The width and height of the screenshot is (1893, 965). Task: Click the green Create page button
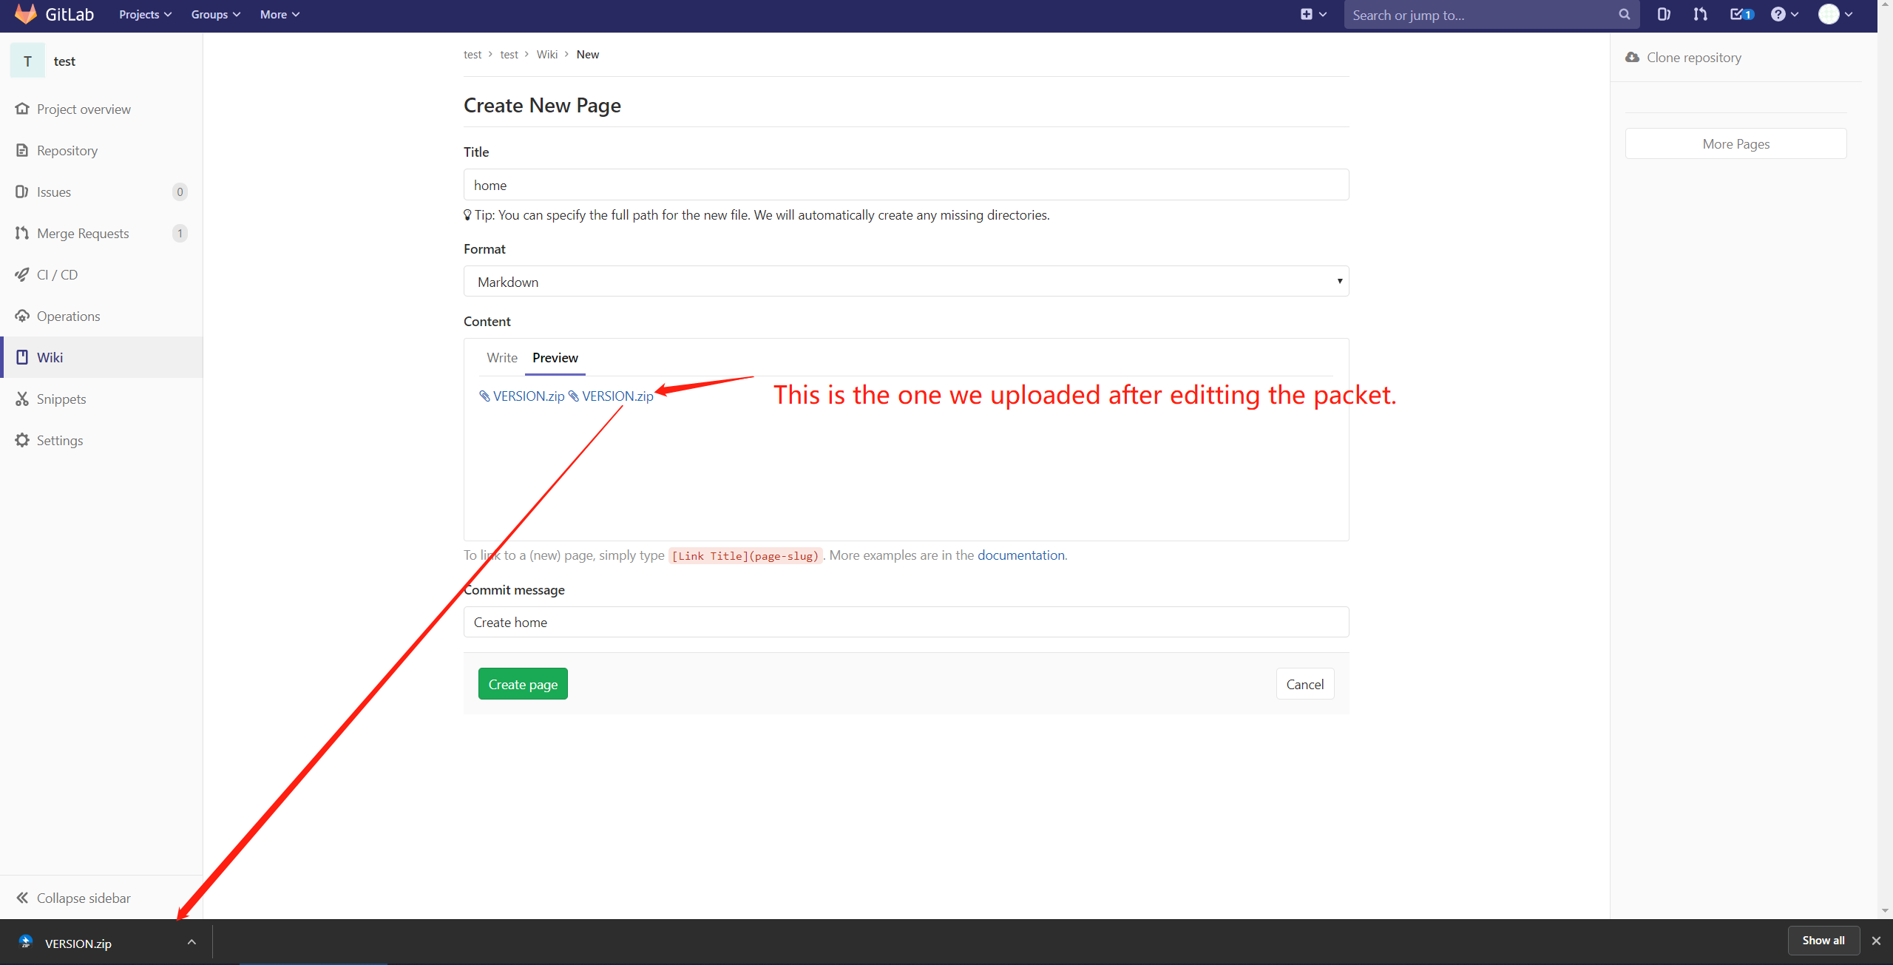coord(523,684)
